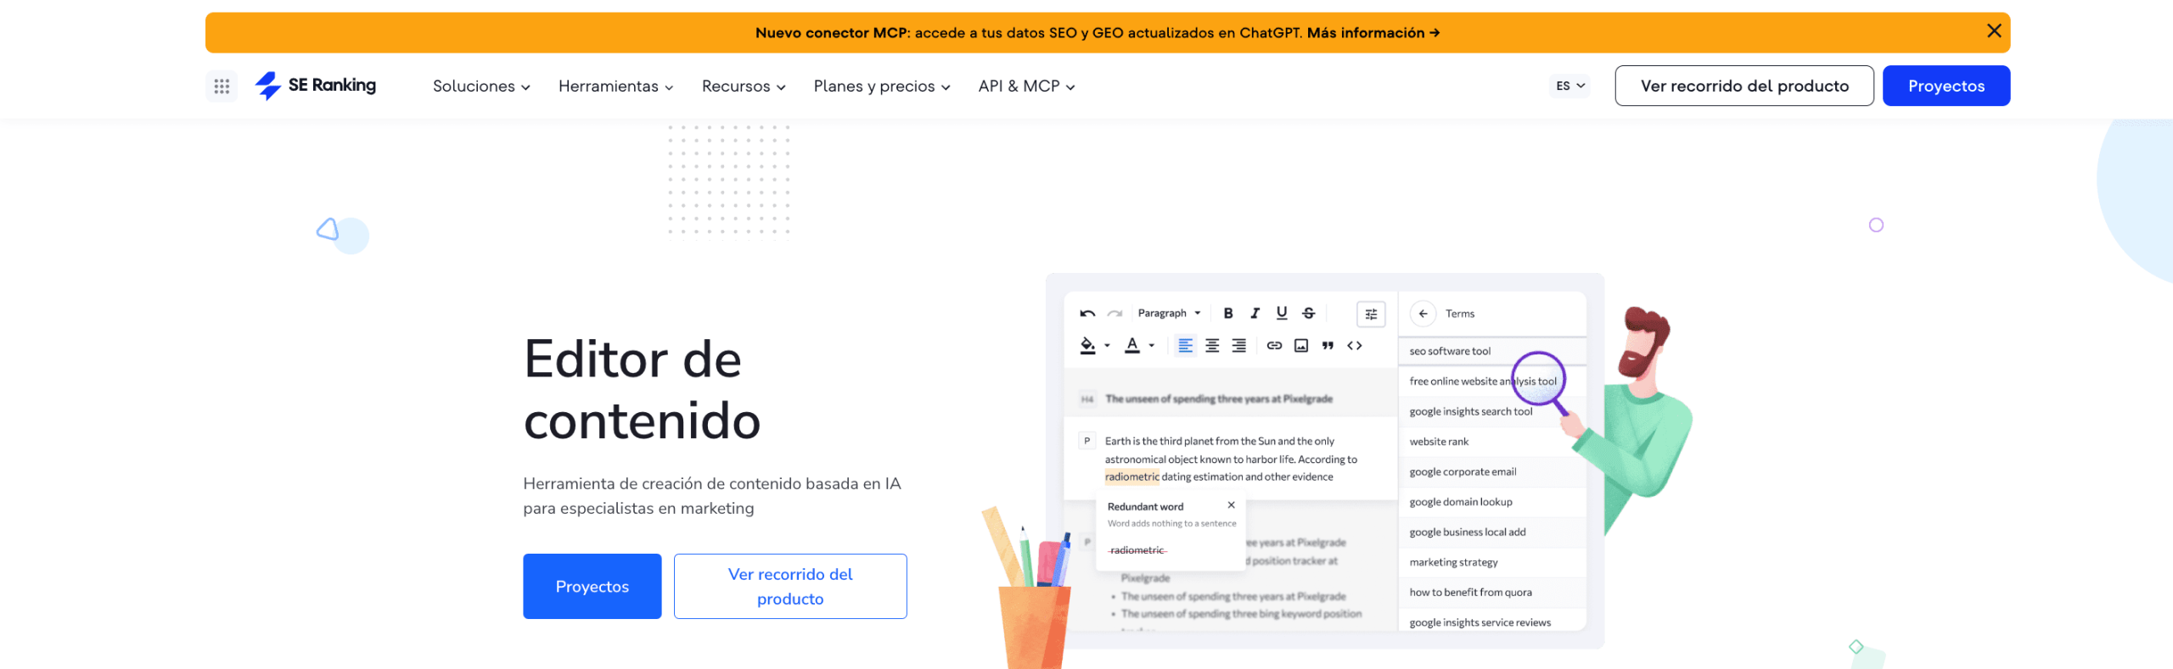Expand the Herramientas menu
Image resolution: width=2173 pixels, height=669 pixels.
pyautogui.click(x=615, y=86)
